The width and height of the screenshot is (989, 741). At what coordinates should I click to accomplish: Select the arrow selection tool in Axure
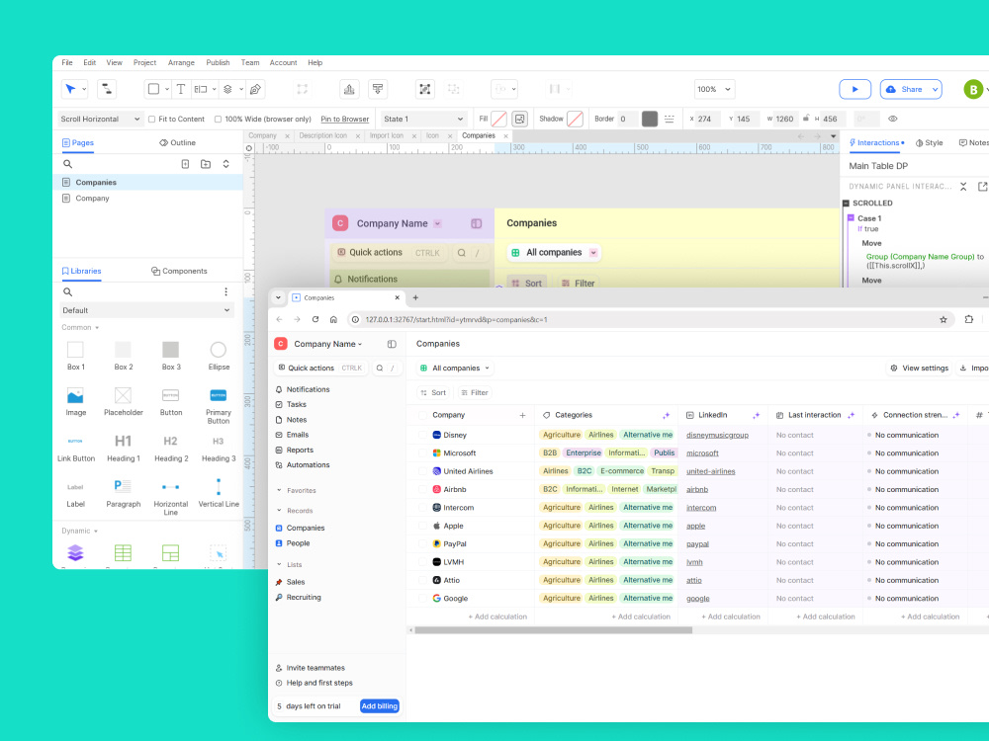[70, 89]
